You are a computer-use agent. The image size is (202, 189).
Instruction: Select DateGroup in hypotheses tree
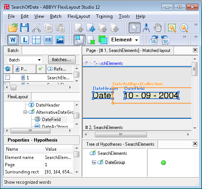pyautogui.click(x=115, y=162)
